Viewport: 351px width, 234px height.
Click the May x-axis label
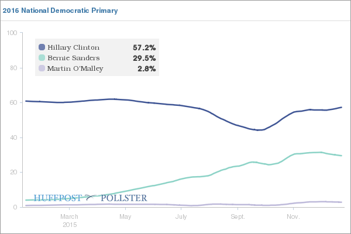pos(125,216)
